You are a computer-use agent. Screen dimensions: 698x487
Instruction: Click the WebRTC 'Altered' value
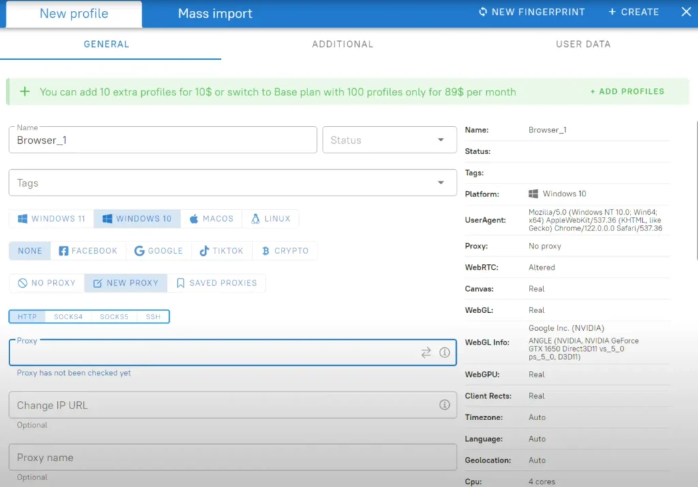point(542,267)
